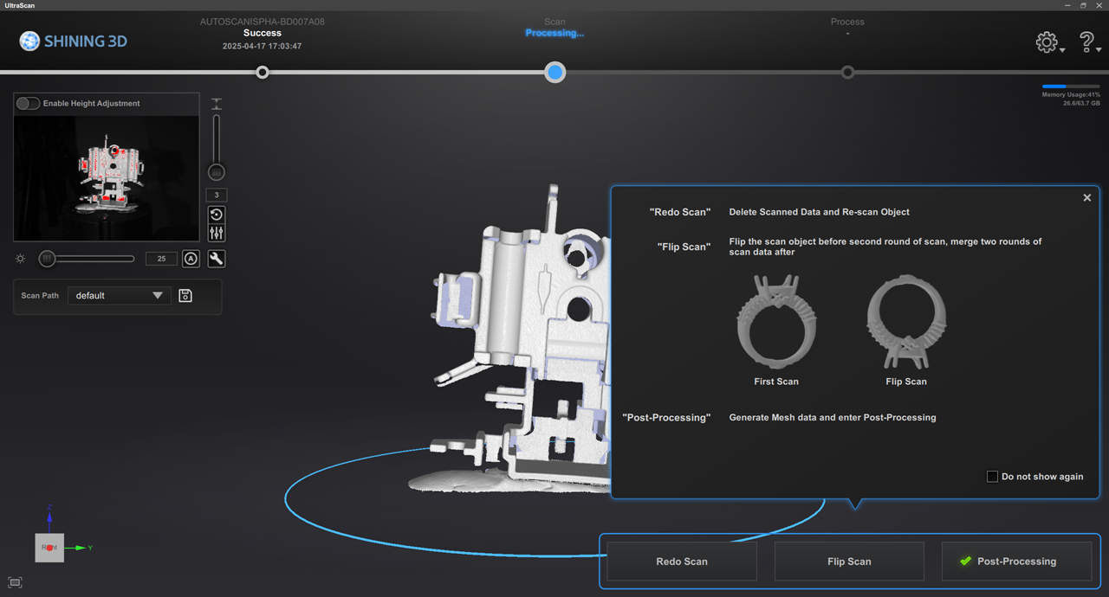Go to the Process step

[847, 73]
